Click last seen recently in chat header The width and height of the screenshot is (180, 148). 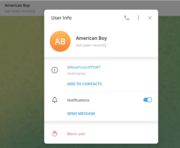(x=20, y=11)
